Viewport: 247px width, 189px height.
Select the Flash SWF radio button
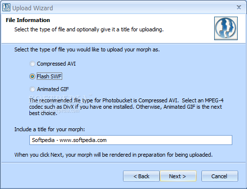click(32, 76)
